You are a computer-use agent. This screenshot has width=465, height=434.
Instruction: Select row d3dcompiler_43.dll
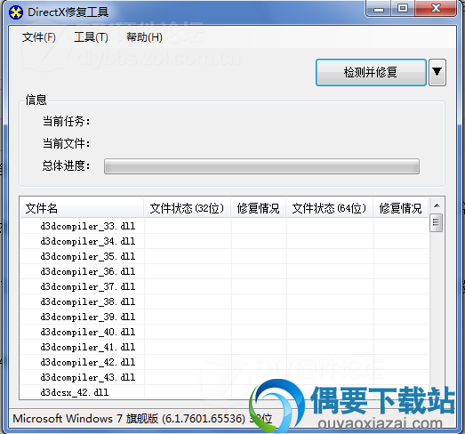point(224,378)
